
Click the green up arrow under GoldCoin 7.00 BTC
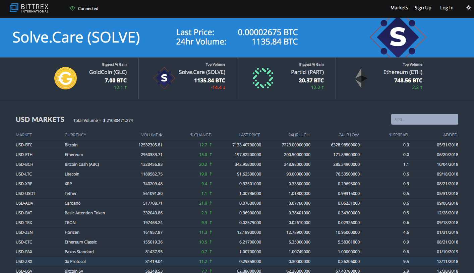pos(125,87)
